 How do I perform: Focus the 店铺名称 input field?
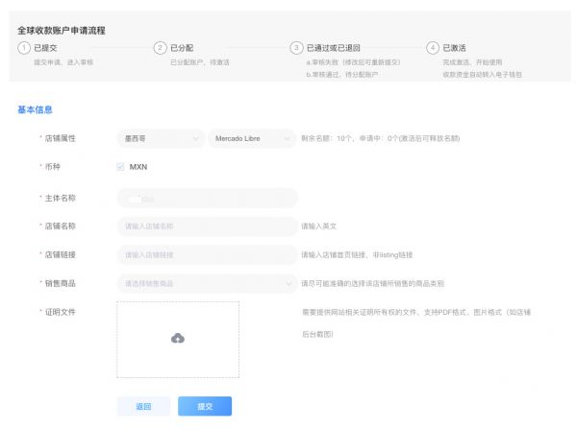pos(207,227)
